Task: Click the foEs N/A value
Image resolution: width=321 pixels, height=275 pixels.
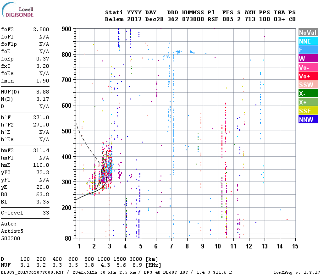Action: 44,73
